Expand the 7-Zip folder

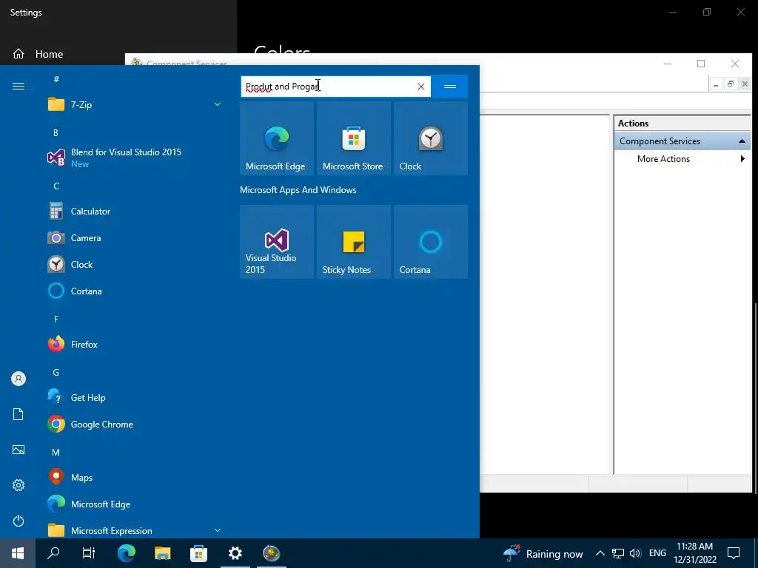218,104
